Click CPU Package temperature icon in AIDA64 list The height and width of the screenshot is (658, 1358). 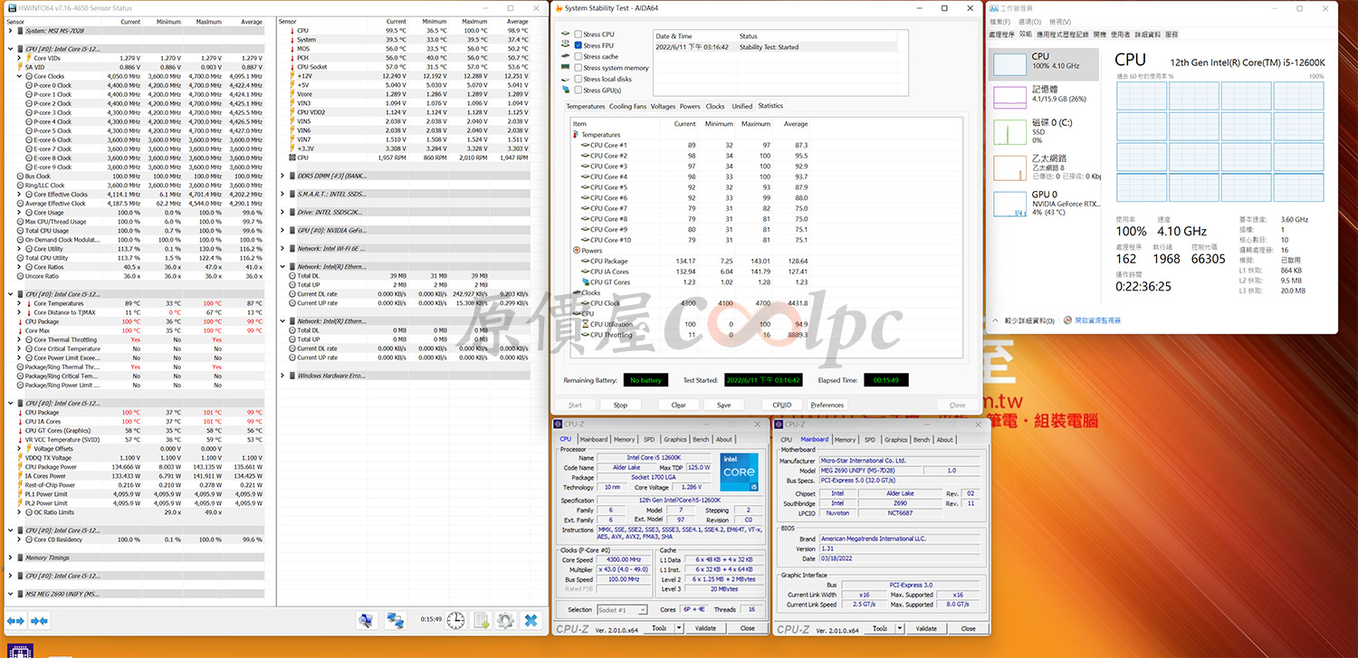point(586,261)
